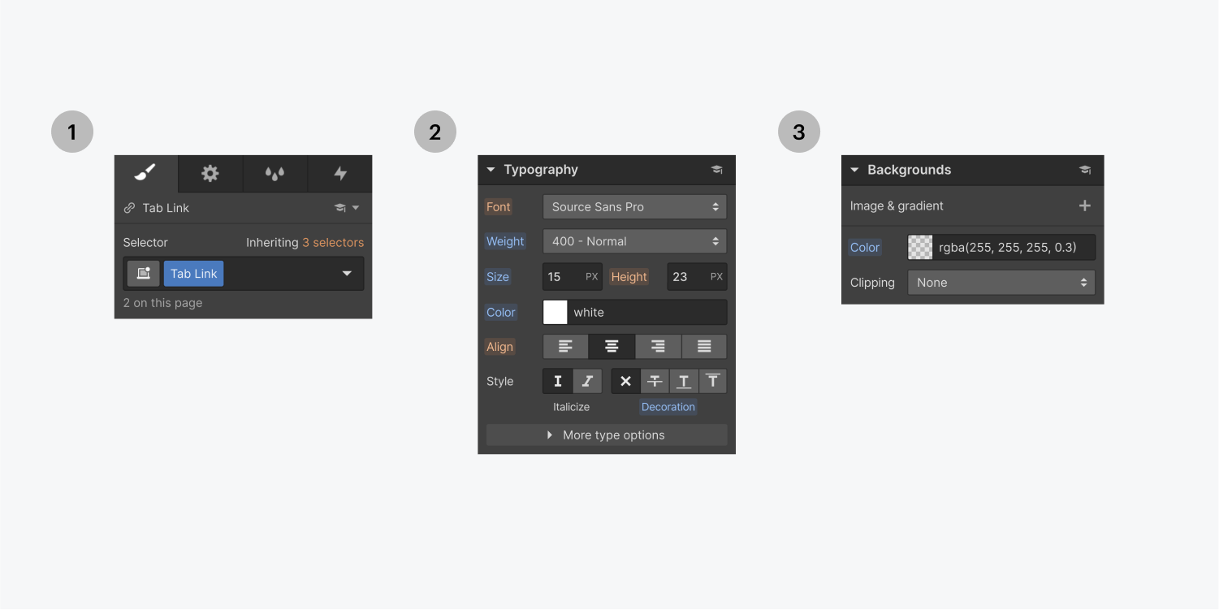Open the Interactions lightning panel
The image size is (1219, 610).
coord(340,174)
